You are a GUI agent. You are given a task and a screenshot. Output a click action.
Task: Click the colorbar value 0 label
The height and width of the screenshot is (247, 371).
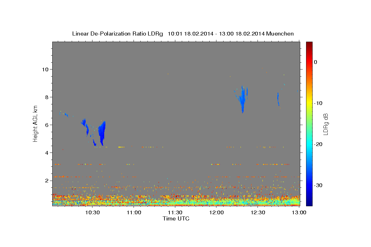[316, 62]
